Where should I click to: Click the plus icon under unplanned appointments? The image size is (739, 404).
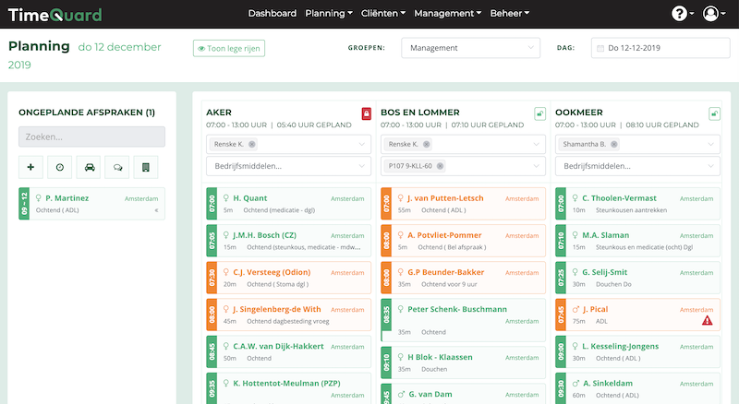(x=30, y=167)
